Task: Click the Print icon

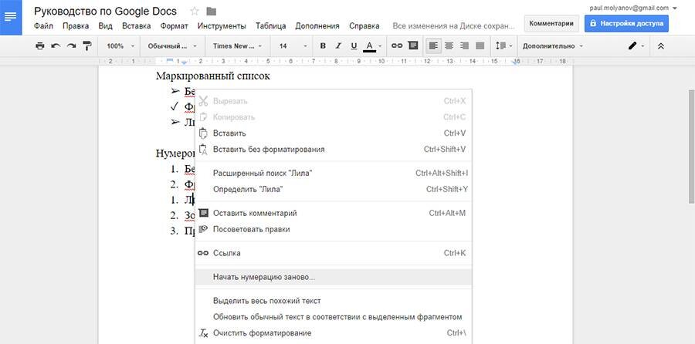Action: [40, 46]
